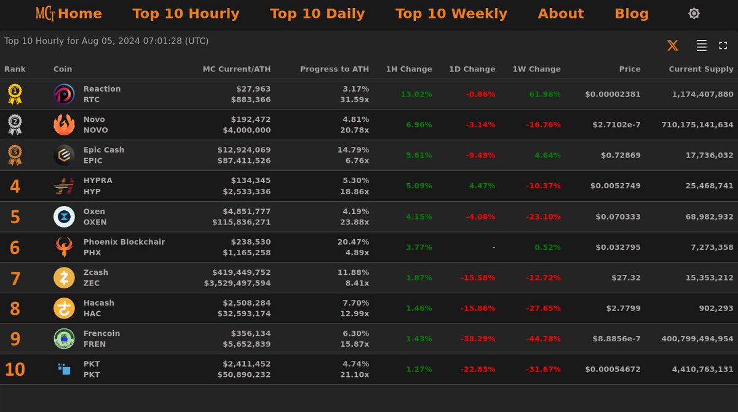Open the About page
The height and width of the screenshot is (412, 738).
click(561, 14)
